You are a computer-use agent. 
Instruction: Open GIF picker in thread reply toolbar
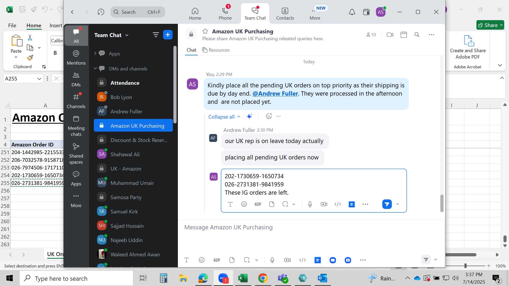[258, 204]
